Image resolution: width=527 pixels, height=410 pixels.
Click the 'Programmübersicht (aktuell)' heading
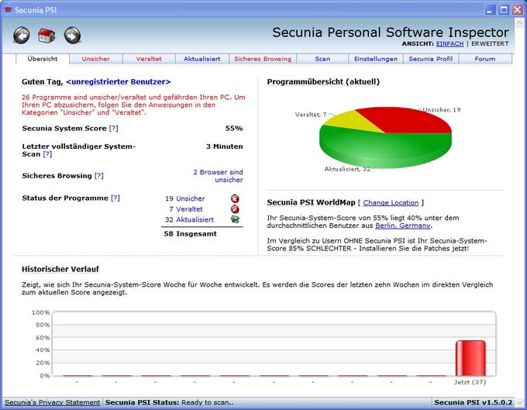pos(323,81)
